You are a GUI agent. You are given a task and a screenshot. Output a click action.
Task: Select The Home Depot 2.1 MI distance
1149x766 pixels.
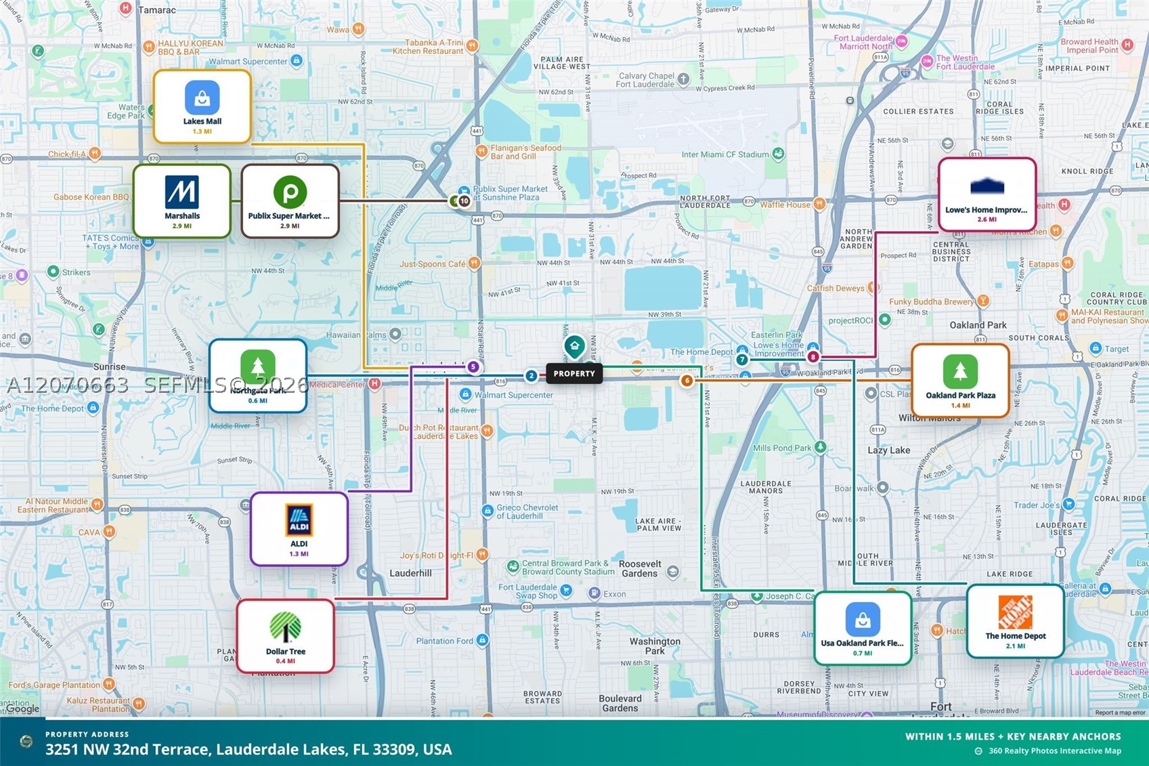tap(1016, 646)
